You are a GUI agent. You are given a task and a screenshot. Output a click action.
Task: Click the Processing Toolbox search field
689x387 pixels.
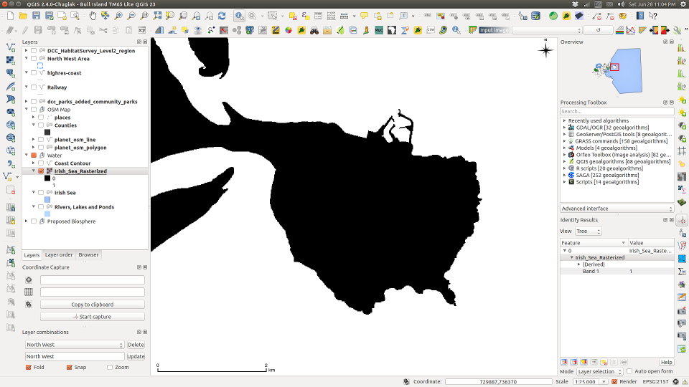pyautogui.click(x=617, y=112)
